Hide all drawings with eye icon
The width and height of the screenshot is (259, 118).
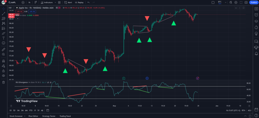[4, 75]
